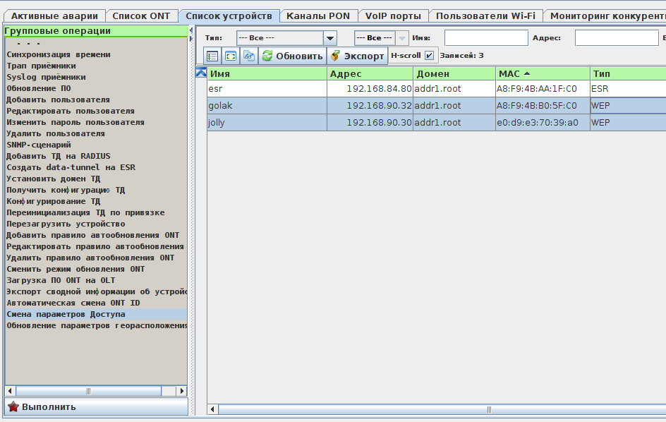This screenshot has height=422, width=666.
Task: Select Добавить ТД на RADIUS operation
Action: click(97, 156)
